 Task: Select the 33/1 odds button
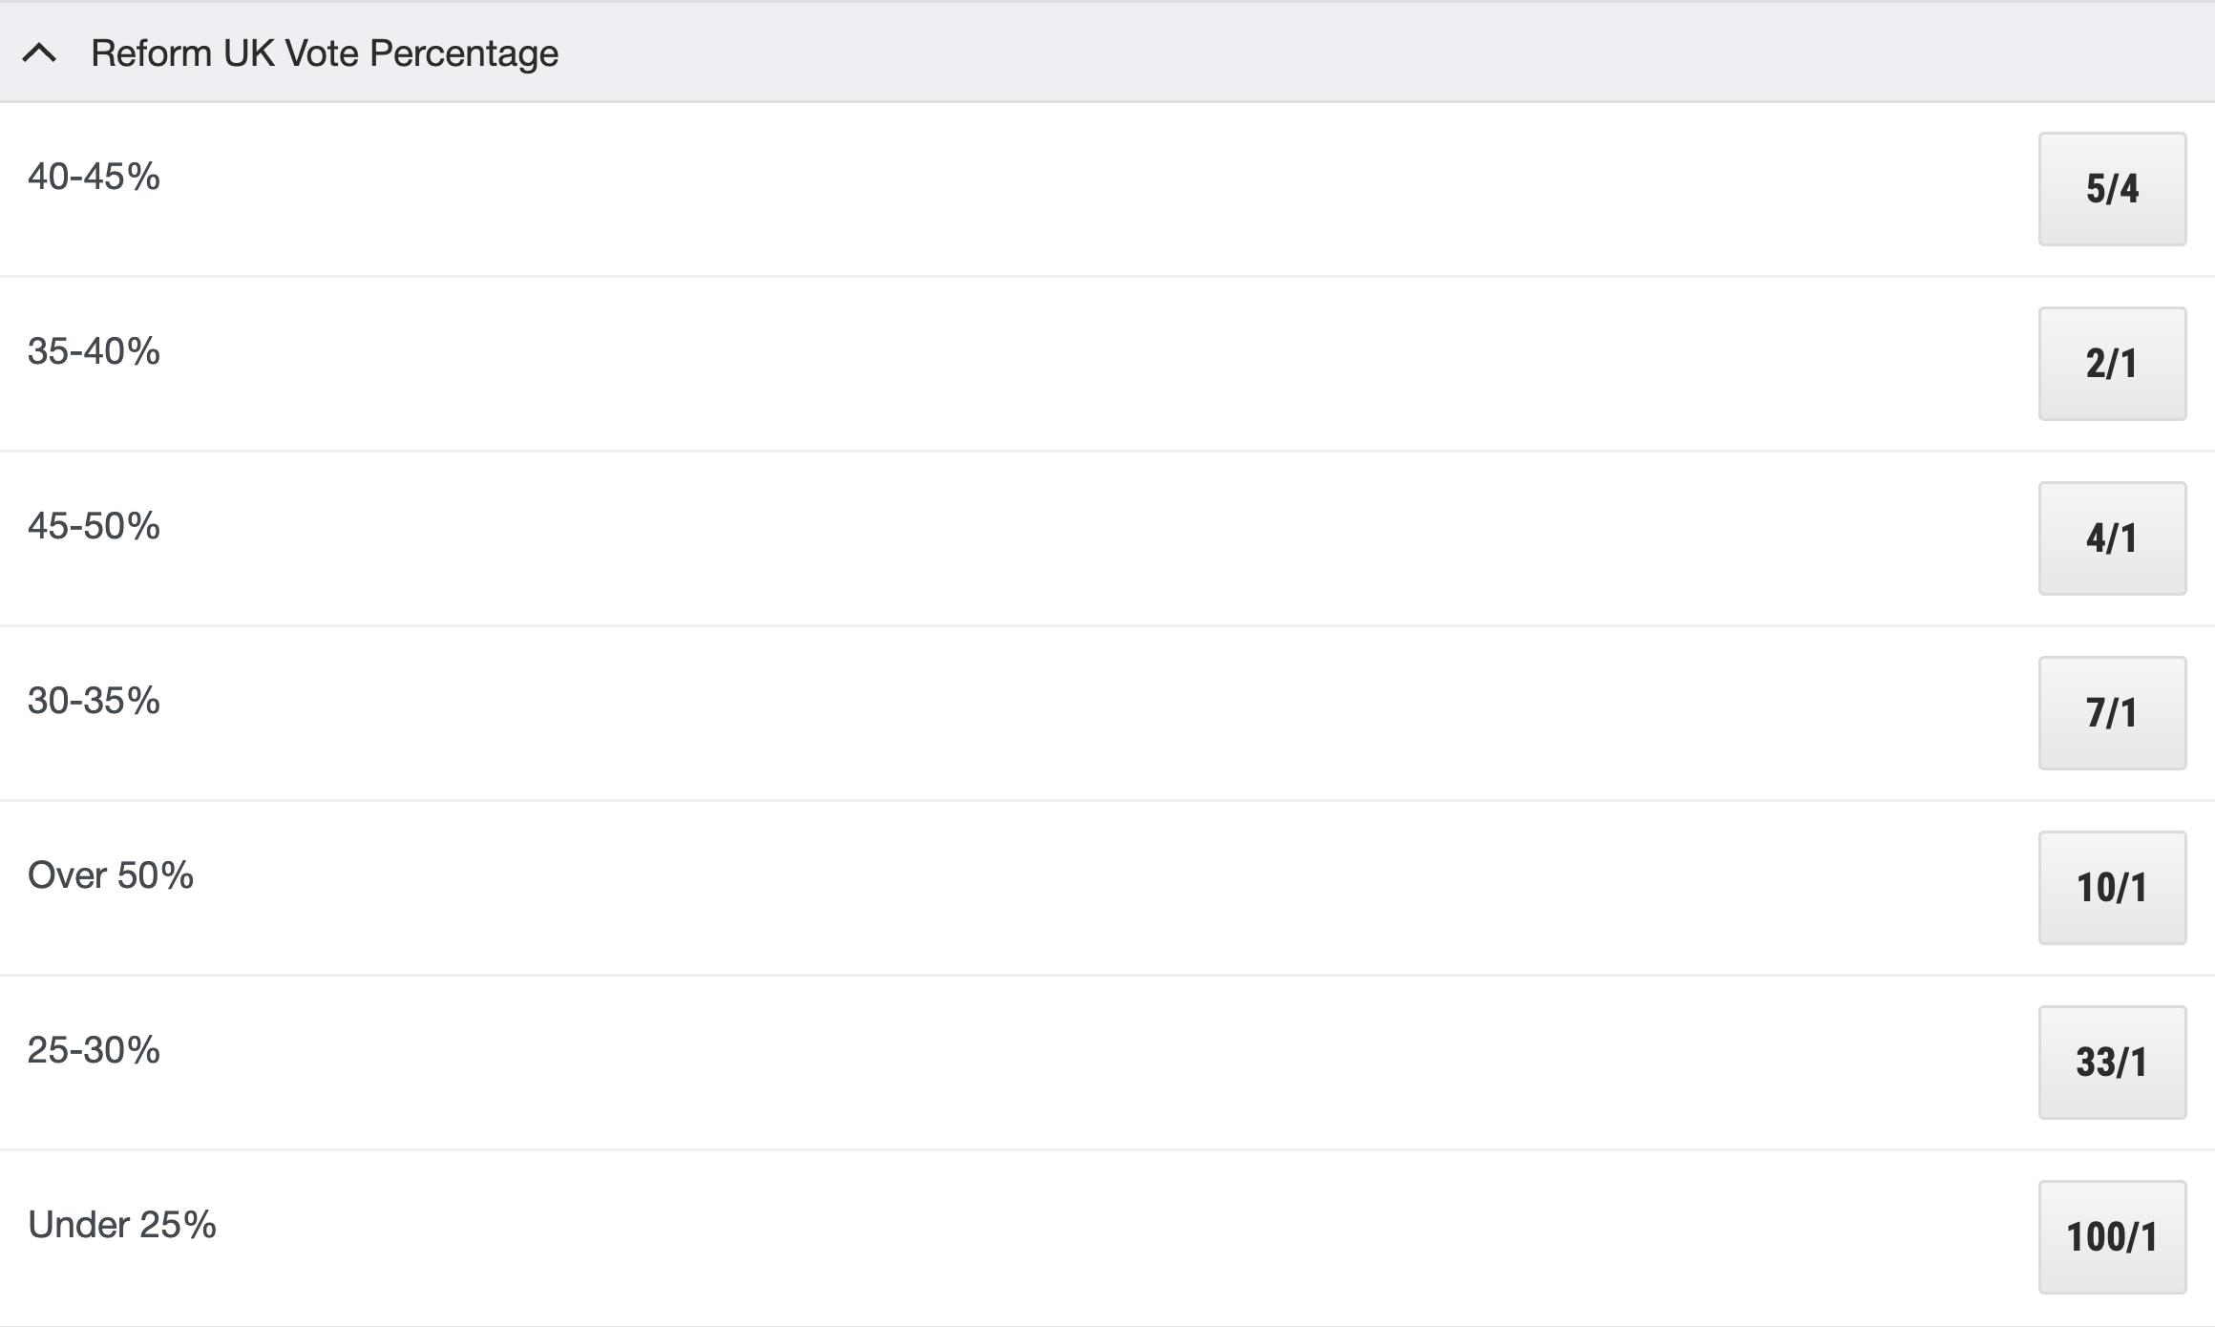2111,1063
